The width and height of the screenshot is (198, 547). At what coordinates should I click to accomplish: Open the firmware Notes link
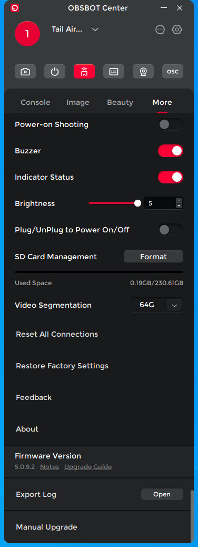click(49, 467)
